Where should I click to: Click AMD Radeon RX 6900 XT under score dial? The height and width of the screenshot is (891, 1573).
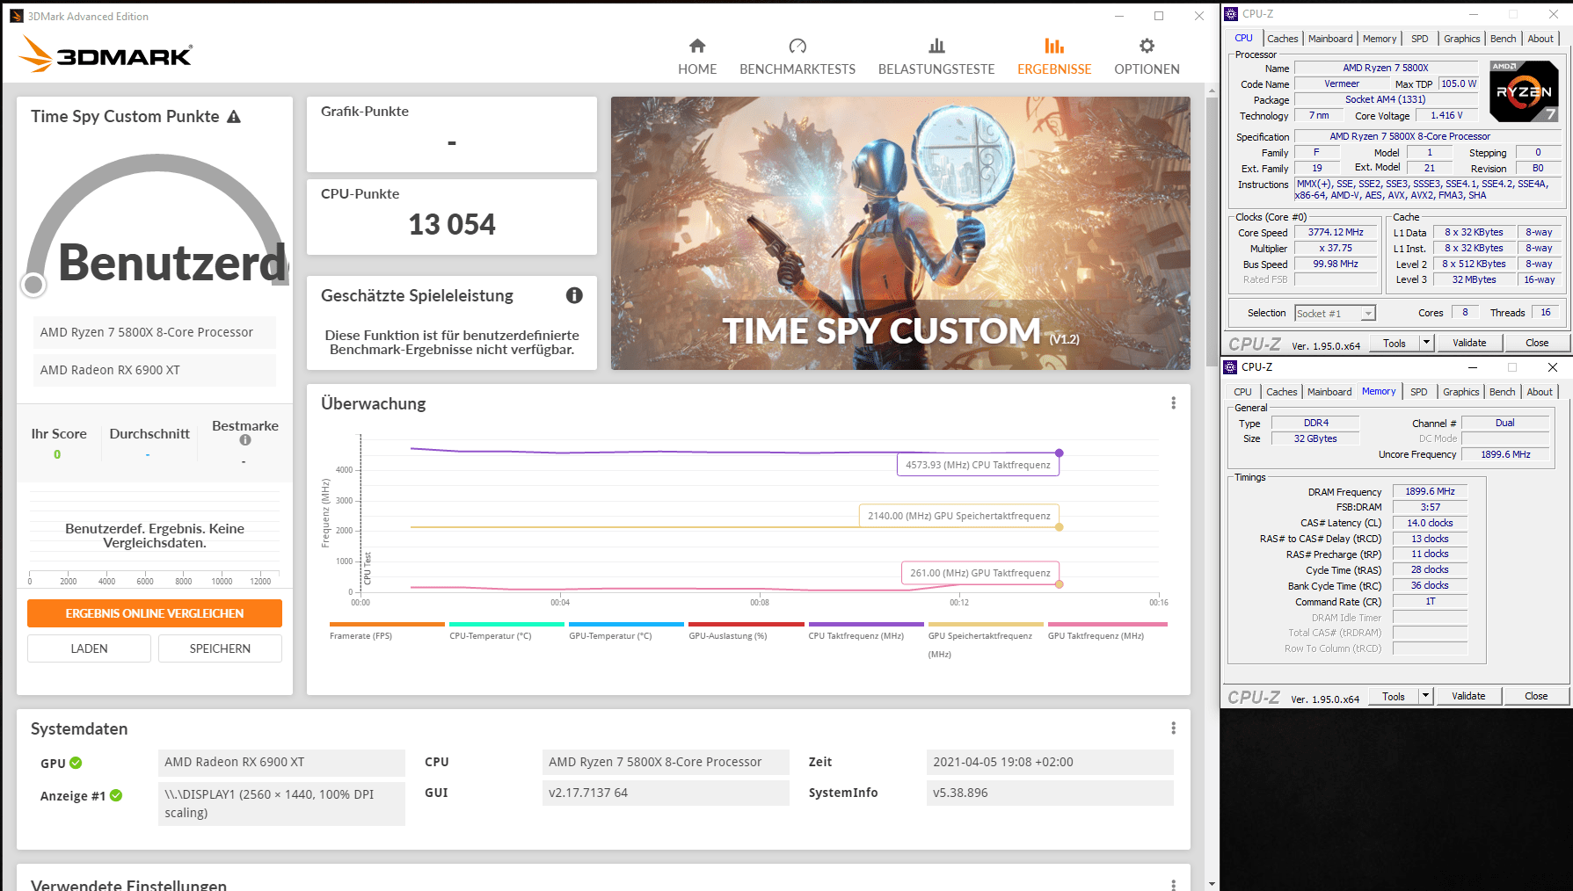(155, 370)
